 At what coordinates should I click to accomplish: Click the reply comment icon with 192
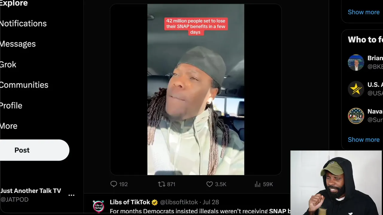click(x=114, y=184)
